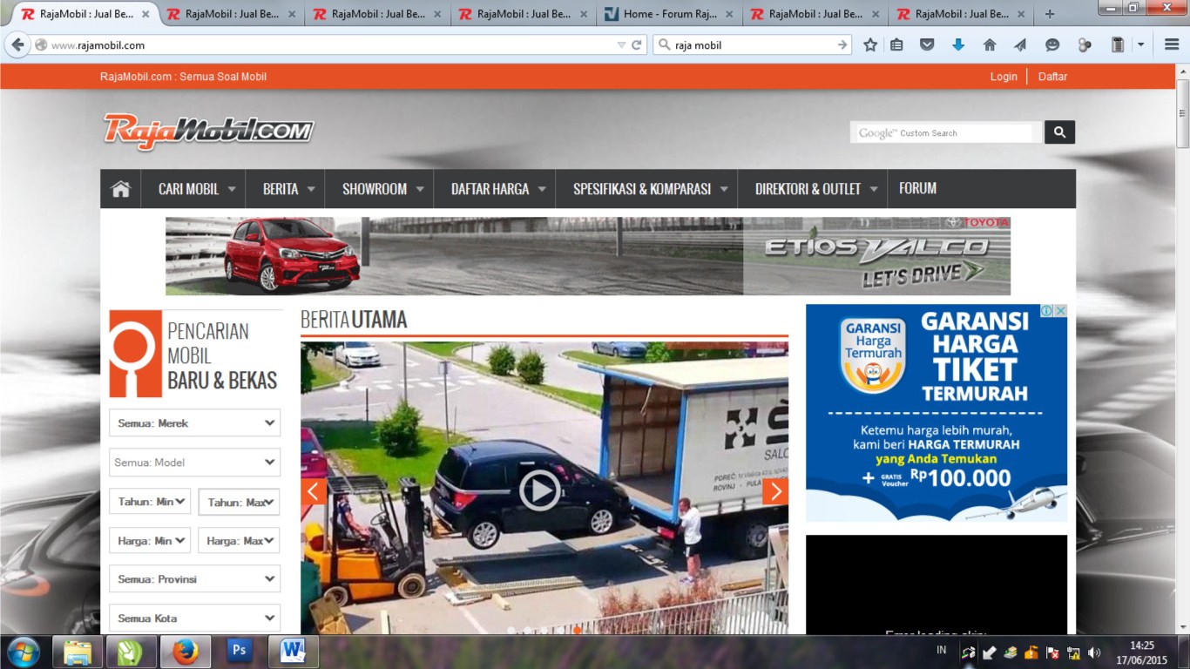Open the toolbar overflow dropdown arrow
This screenshot has height=669, width=1190.
tap(1140, 45)
